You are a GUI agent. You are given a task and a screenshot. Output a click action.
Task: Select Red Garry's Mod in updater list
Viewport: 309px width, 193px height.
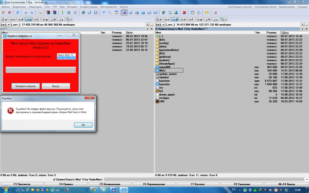[66, 58]
